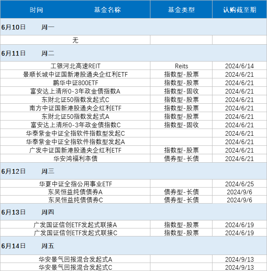Select the 周五 weekday label
The width and height of the screenshot is (267, 271).
48,246
